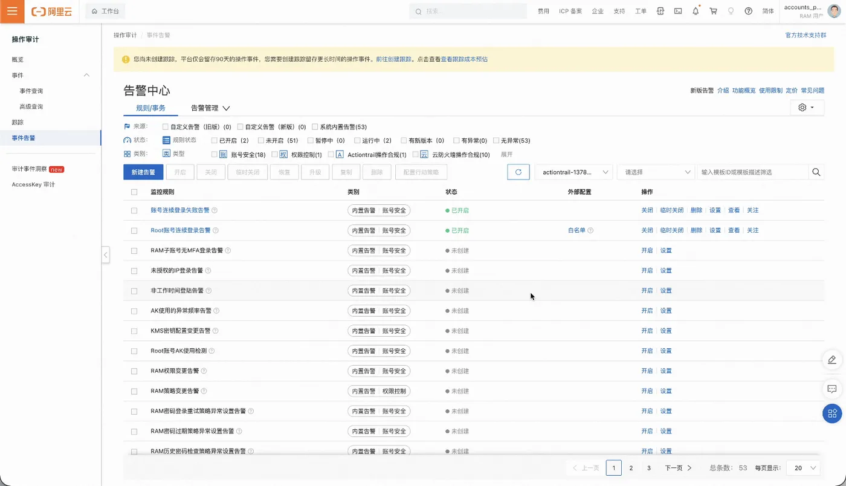Open the 请选择 dropdown

[x=656, y=172]
